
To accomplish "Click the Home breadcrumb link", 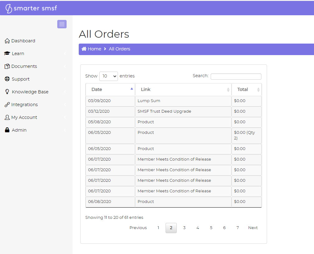I will (x=95, y=49).
